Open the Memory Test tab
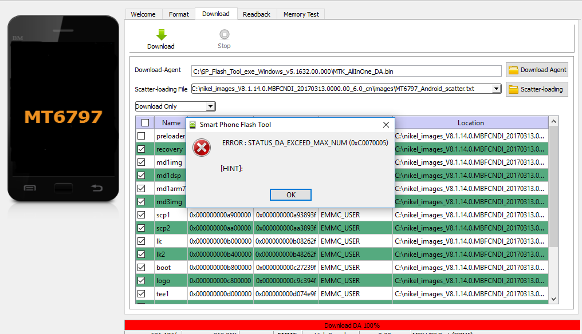The height and width of the screenshot is (334, 582). click(x=301, y=14)
